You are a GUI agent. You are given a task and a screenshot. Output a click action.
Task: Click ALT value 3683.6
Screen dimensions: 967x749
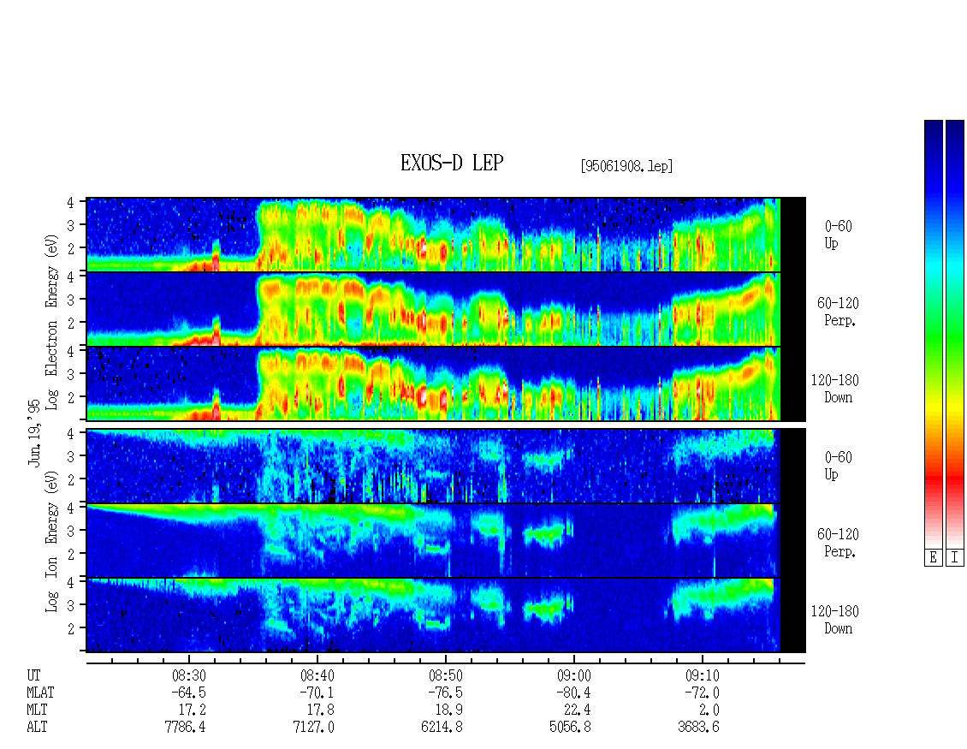coord(698,728)
